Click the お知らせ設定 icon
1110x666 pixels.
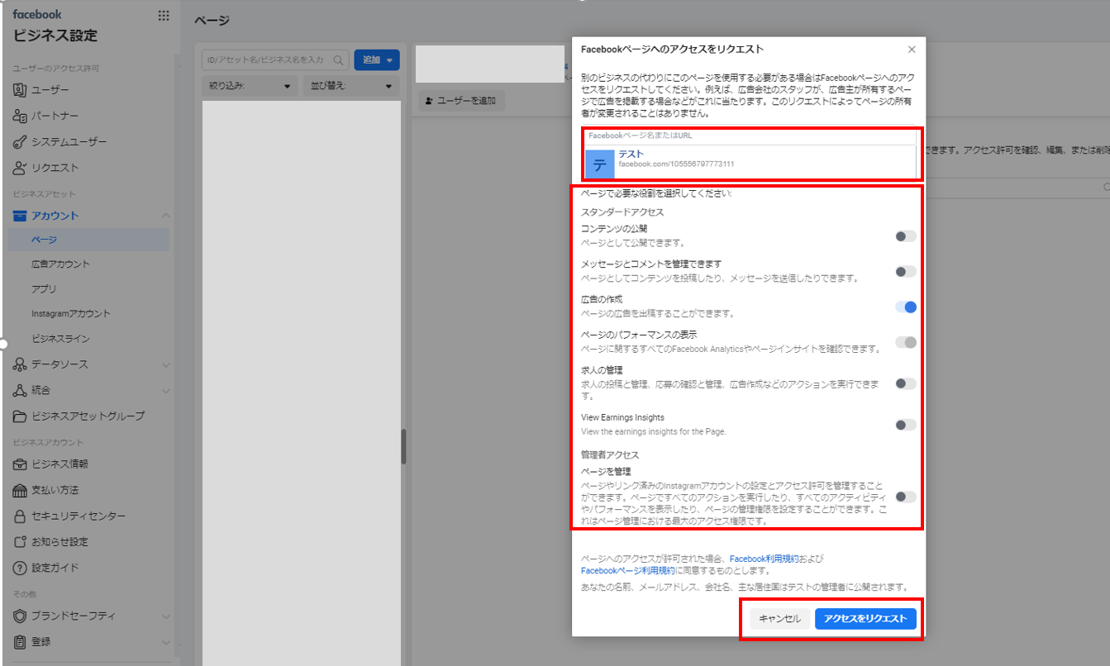pos(21,542)
